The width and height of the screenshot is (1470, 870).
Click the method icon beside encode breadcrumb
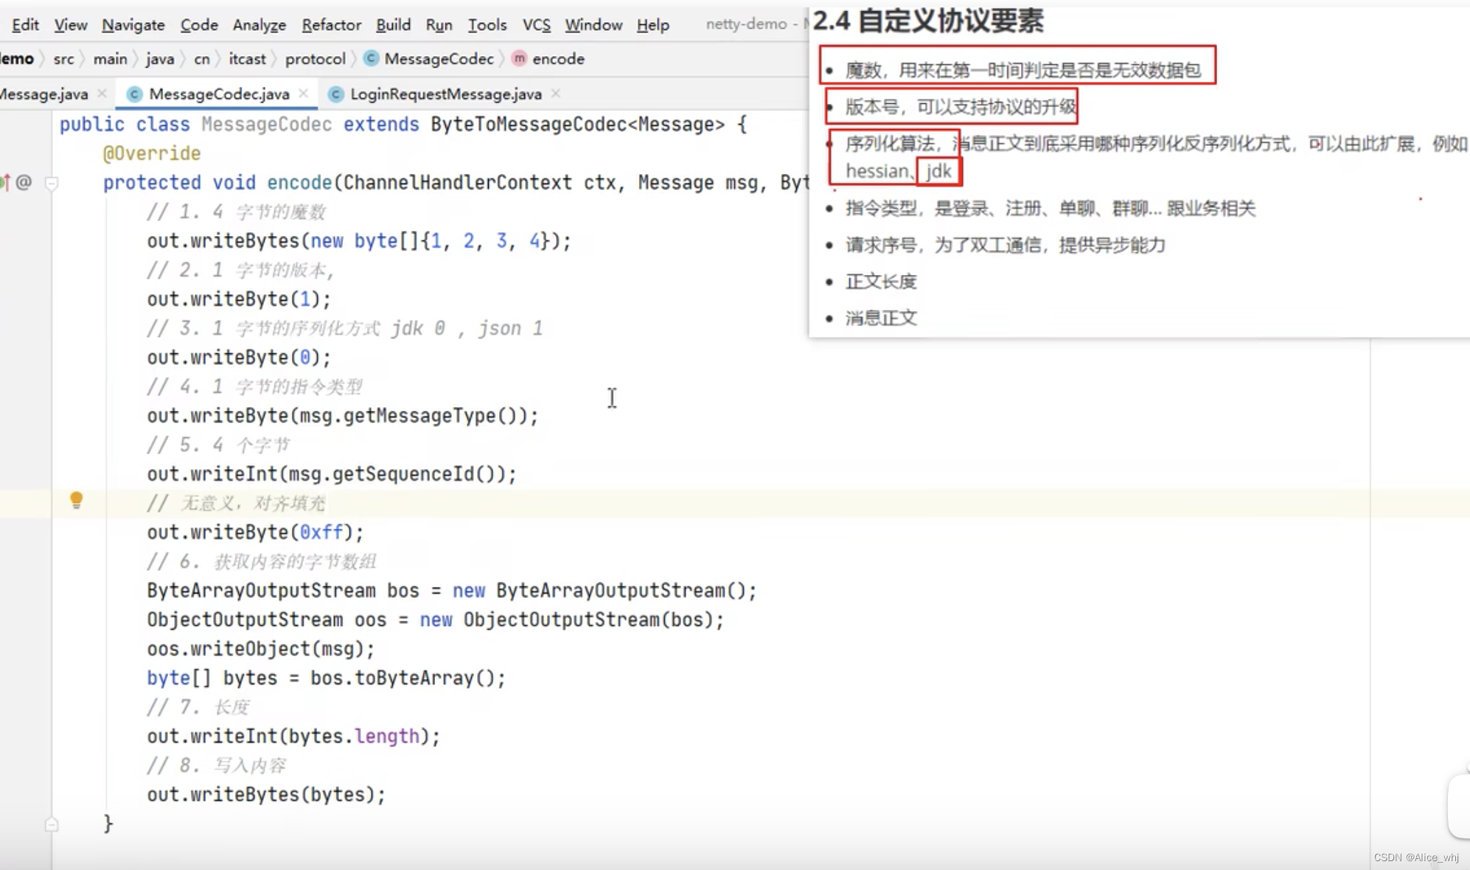519,58
